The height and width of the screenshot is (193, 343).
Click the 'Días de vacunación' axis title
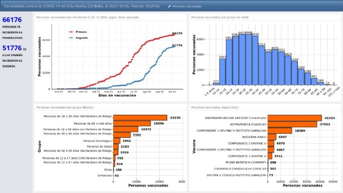click(117, 95)
